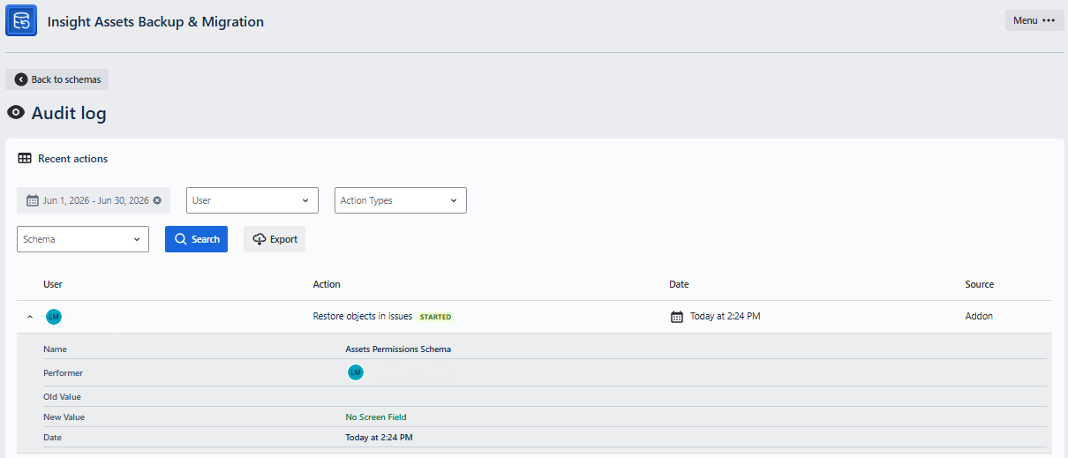Open the User filter dropdown
1068x458 pixels.
click(x=252, y=200)
